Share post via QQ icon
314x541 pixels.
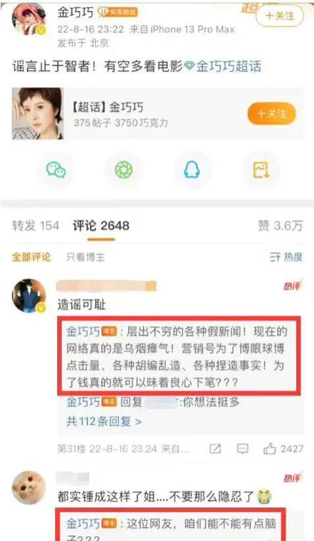click(x=191, y=170)
